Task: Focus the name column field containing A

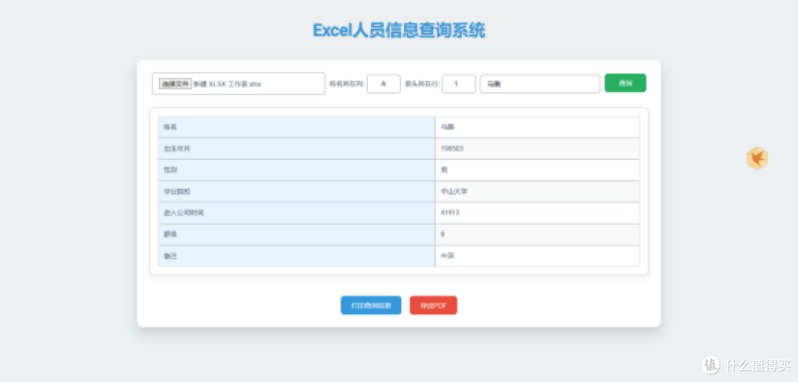Action: [x=383, y=84]
